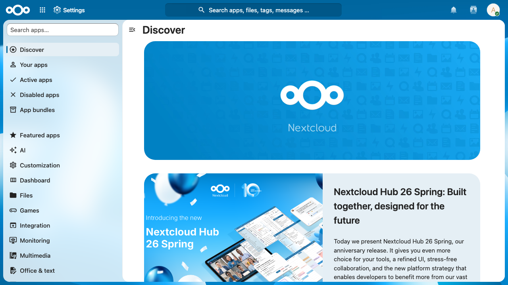
Task: Open the notifications bell
Action: pyautogui.click(x=454, y=10)
